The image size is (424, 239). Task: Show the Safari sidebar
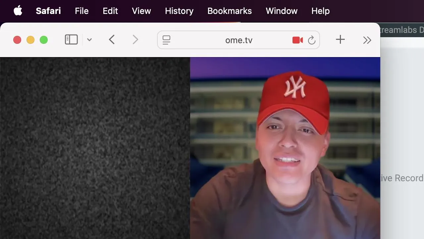coord(71,40)
